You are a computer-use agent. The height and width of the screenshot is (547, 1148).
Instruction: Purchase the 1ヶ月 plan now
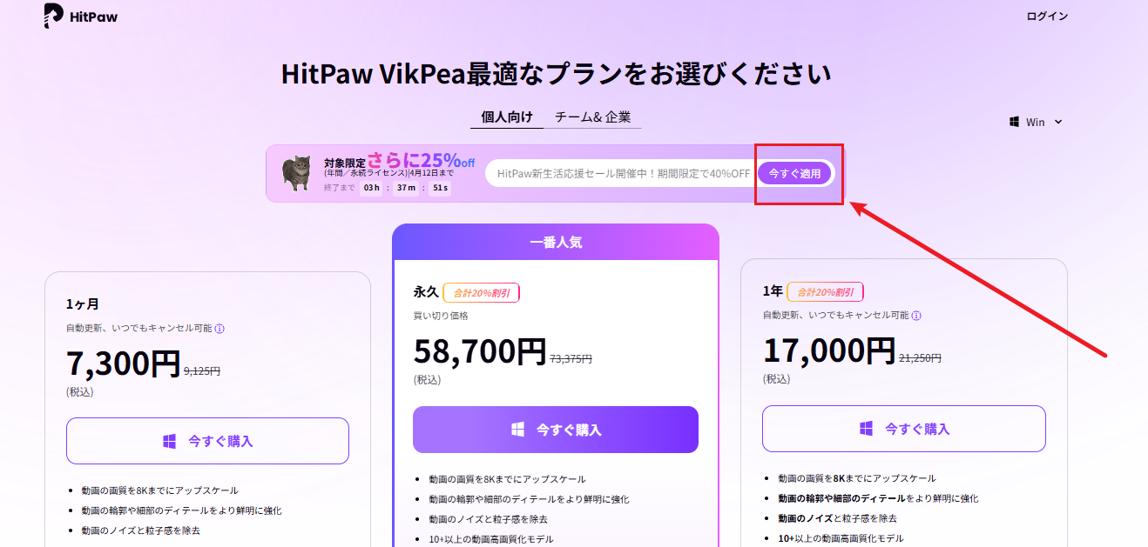point(207,441)
